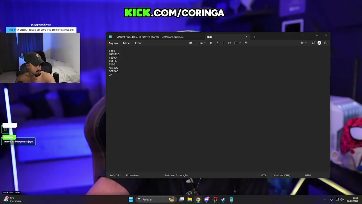Open the account profile icon
This screenshot has height=204, width=362.
tap(319, 43)
